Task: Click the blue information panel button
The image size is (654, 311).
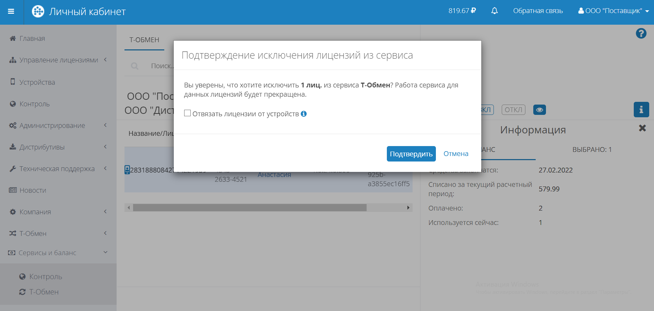Action: click(641, 110)
